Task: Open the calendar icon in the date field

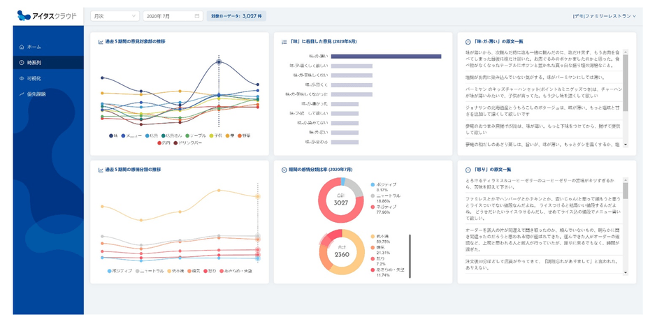Action: point(197,15)
